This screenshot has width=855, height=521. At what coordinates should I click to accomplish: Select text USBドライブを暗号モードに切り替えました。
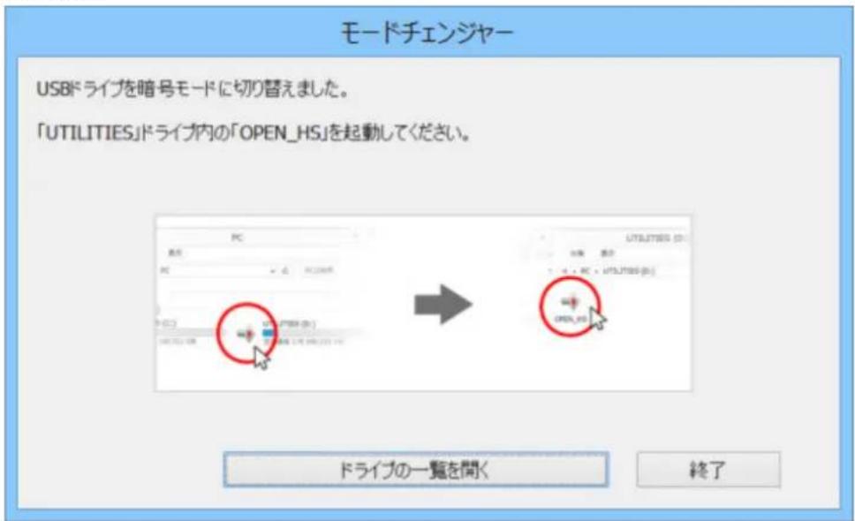click(x=193, y=90)
